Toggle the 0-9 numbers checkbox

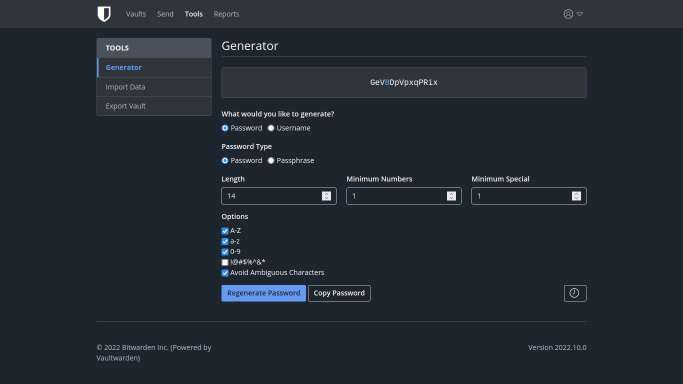(x=225, y=252)
